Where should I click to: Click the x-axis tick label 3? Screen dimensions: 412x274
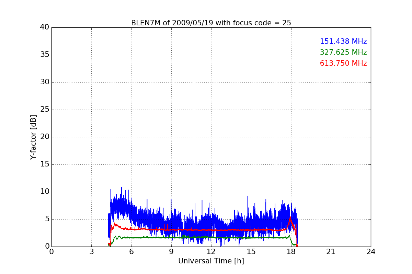click(x=91, y=252)
